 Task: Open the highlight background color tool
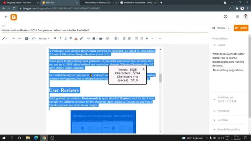coord(81,38)
